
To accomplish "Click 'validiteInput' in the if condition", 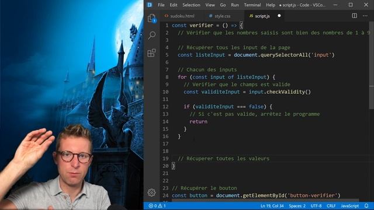I will [214, 106].
